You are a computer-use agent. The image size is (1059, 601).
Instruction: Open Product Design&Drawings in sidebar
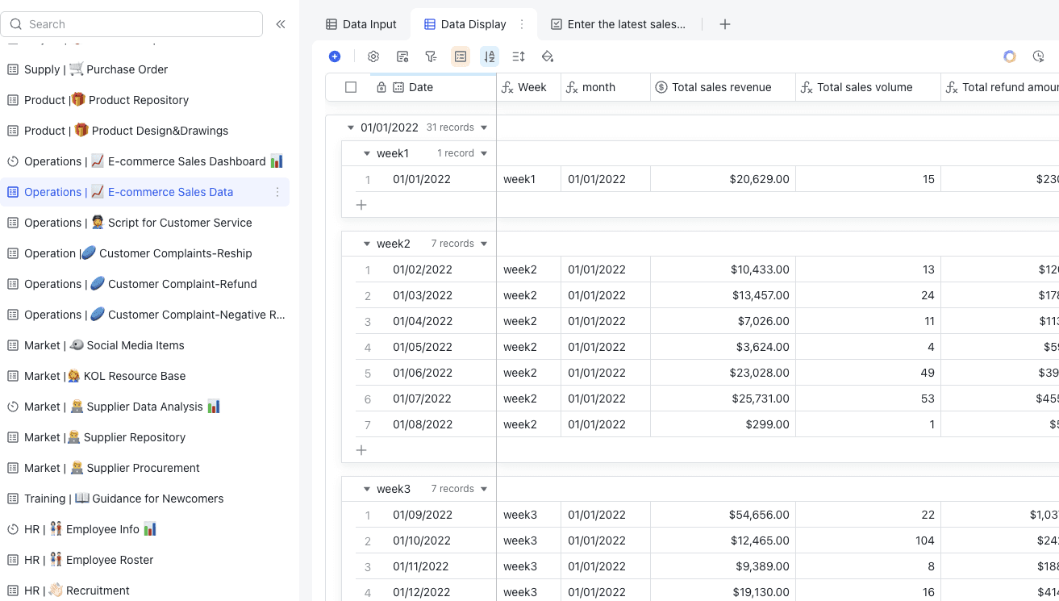coord(145,131)
